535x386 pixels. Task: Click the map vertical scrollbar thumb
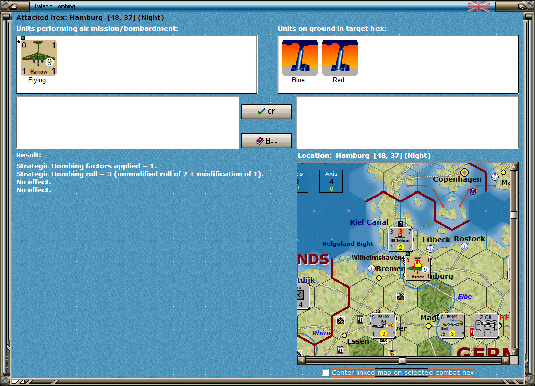point(514,215)
